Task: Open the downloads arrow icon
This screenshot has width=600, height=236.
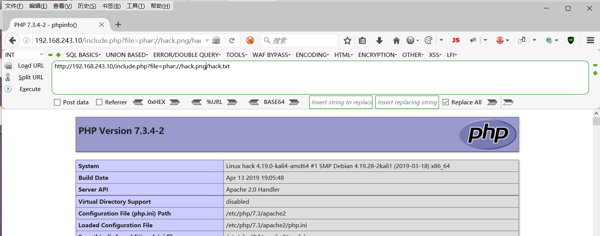Action: pos(379,40)
